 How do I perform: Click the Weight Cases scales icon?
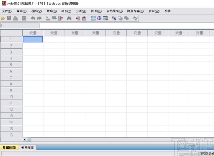coord(99,18)
